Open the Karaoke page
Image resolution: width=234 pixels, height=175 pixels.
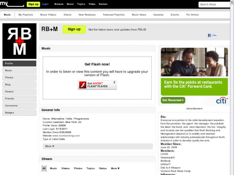pos(158,15)
